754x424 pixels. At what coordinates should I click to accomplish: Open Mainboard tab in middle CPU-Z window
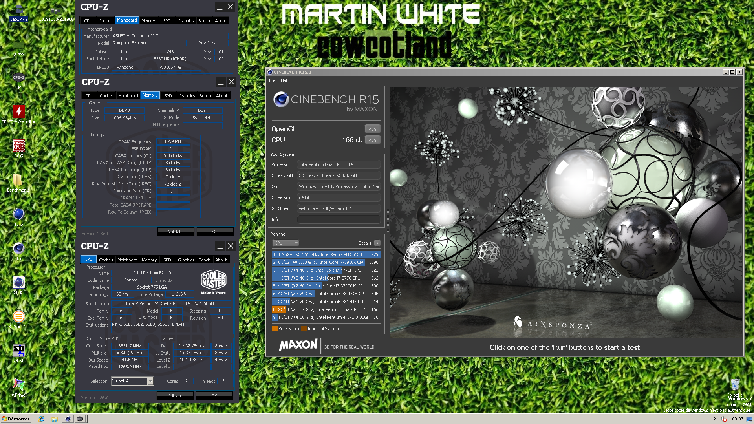pos(128,96)
